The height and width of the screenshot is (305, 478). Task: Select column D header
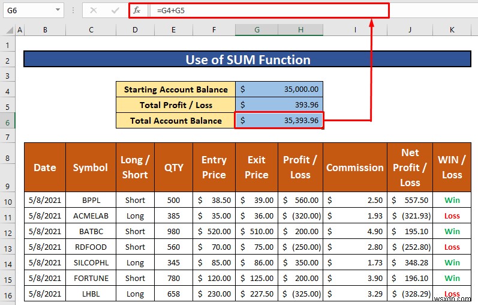[135, 30]
